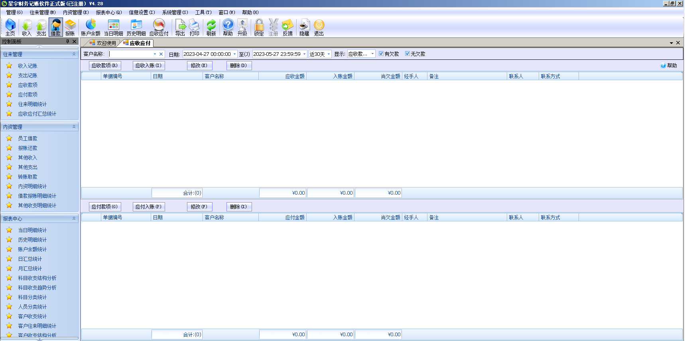
Task: Open the 报表中心 menu
Action: 109,12
